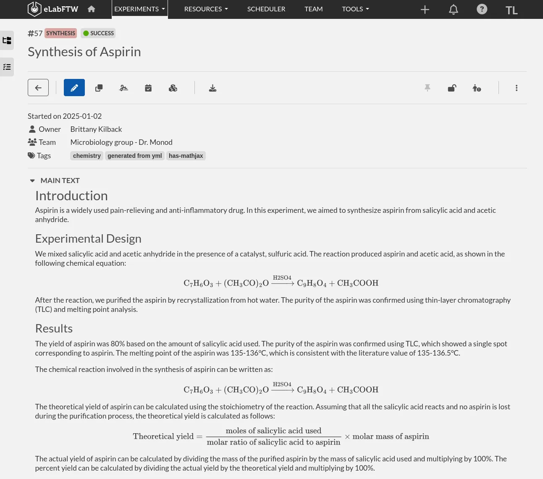Screen dimensions: 543x479
Task: Toggle the sidebar tree panel icon
Action: 7,40
